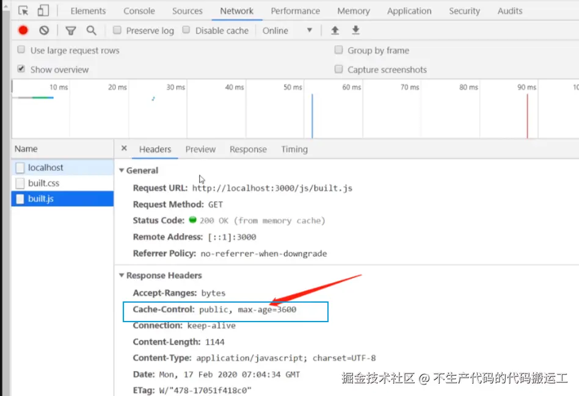Go to the Application tab
The height and width of the screenshot is (396, 579).
(x=409, y=11)
